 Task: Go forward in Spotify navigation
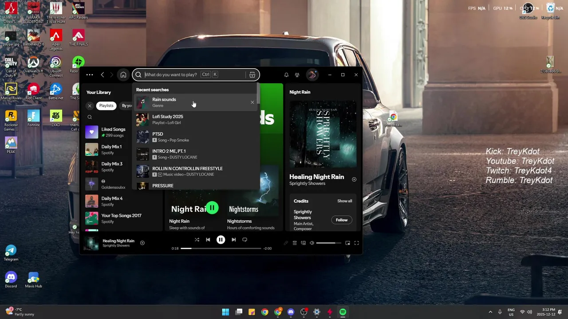pyautogui.click(x=111, y=75)
